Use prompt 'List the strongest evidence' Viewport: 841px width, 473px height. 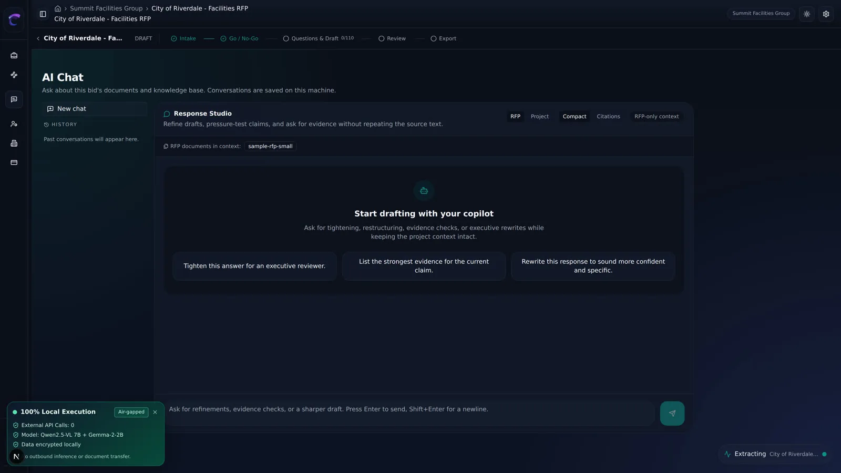[x=424, y=266]
